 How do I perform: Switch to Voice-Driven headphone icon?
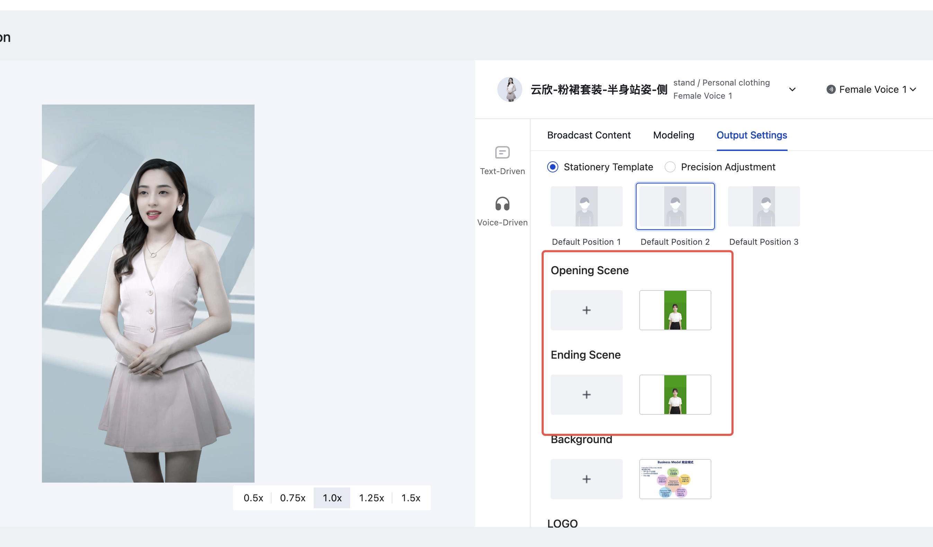[502, 204]
